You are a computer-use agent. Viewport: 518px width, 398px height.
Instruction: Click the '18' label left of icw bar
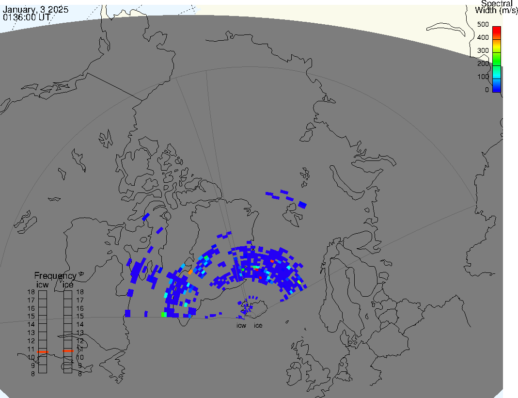(31, 292)
